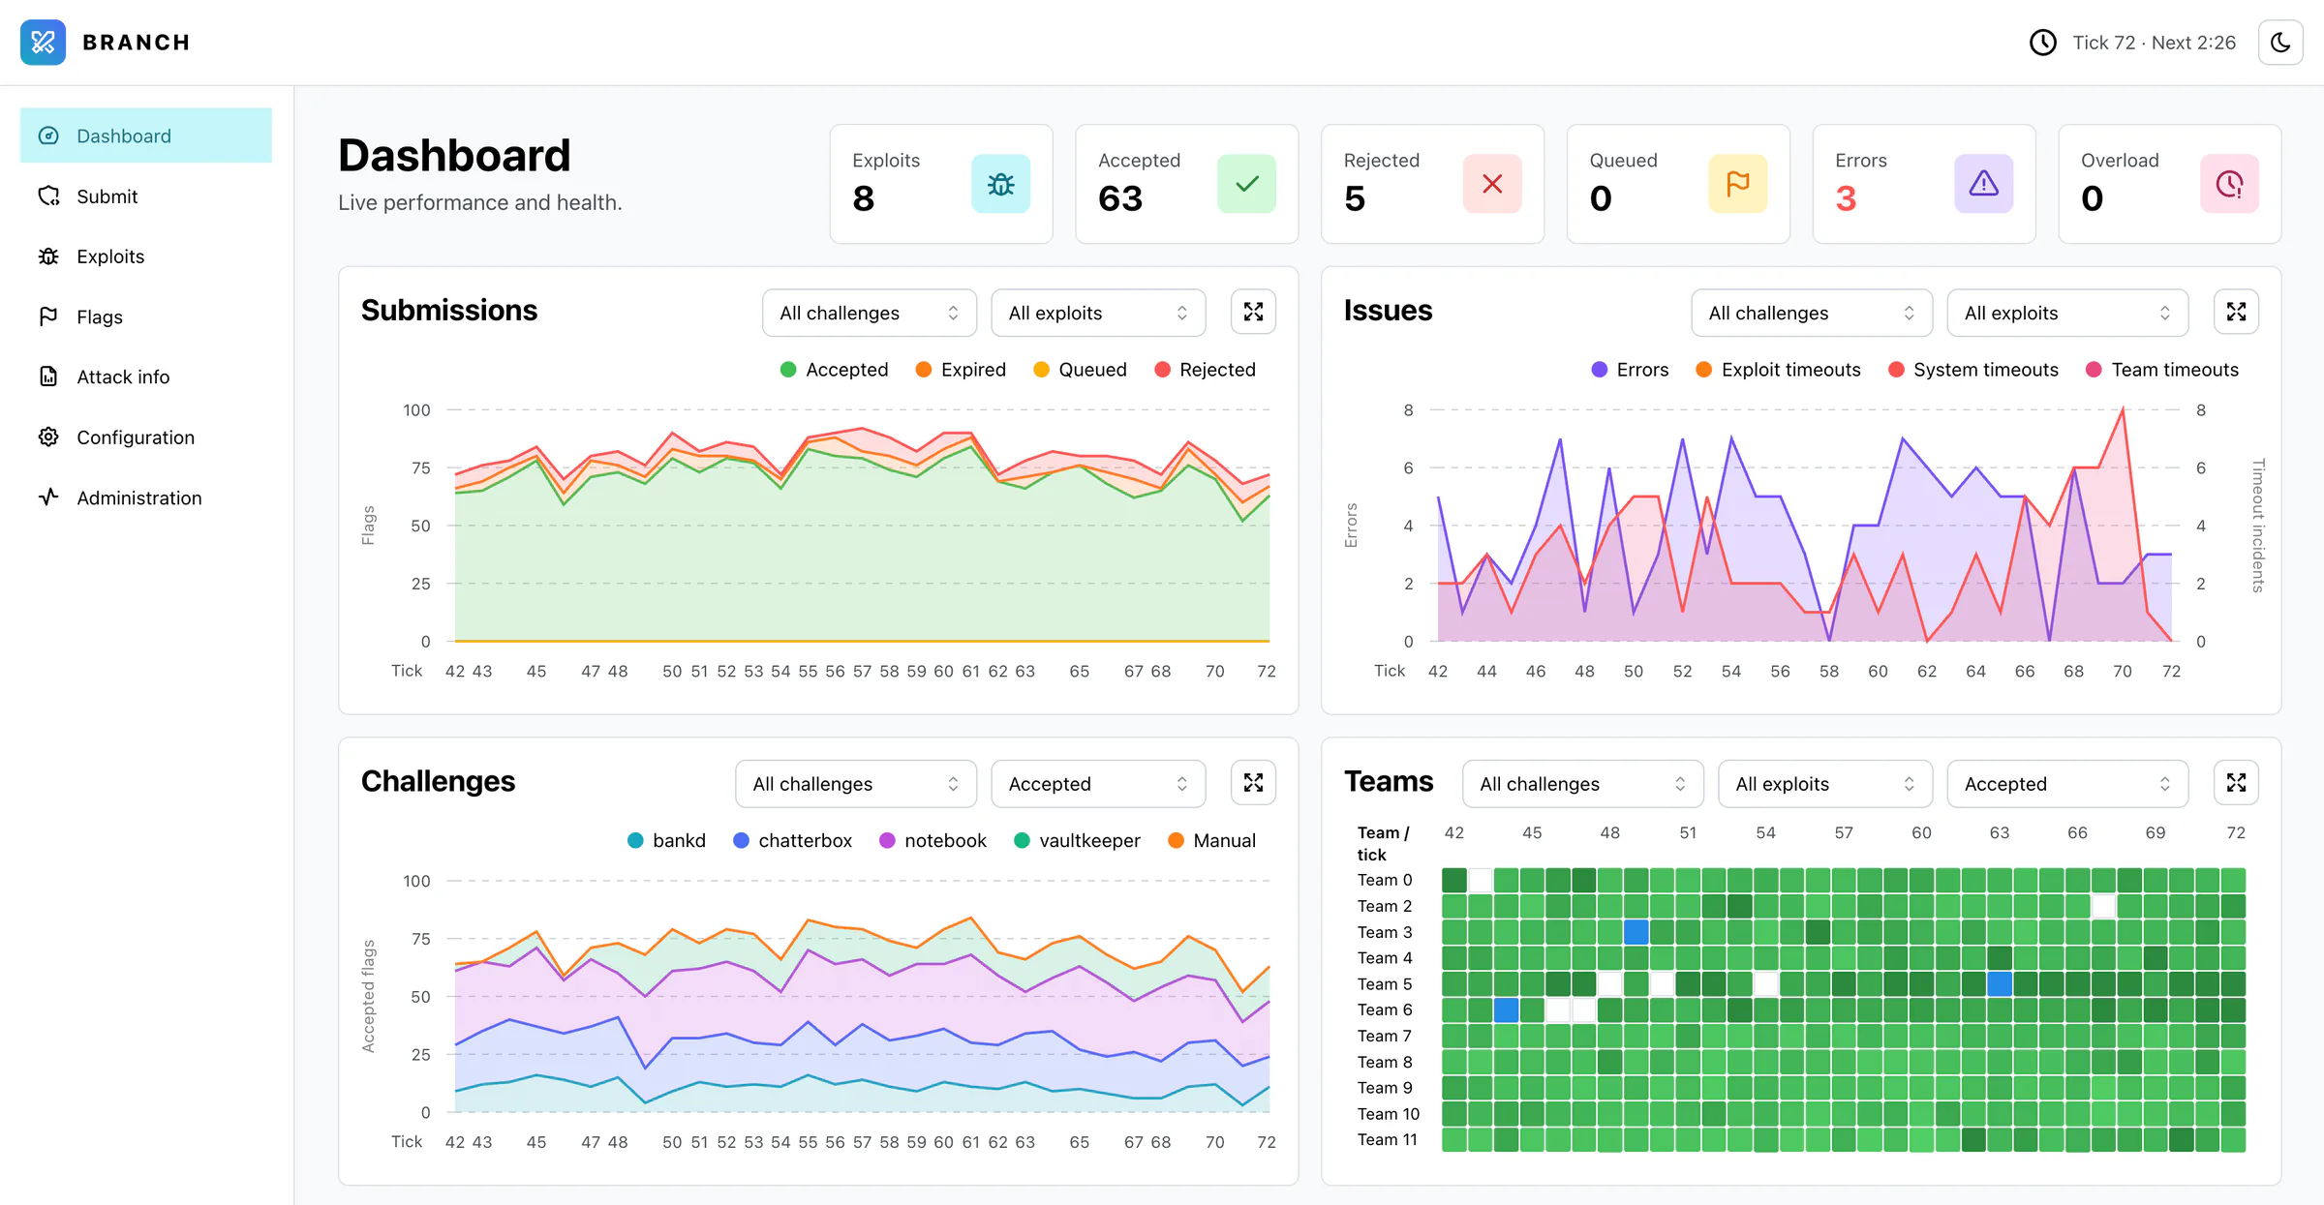Open the Submissions All exploits dropdown
Viewport: 2324px width, 1205px height.
pos(1098,313)
